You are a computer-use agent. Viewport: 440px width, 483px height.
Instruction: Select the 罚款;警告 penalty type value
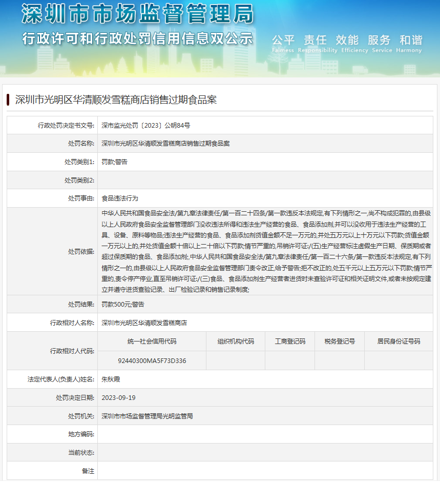tap(114, 162)
